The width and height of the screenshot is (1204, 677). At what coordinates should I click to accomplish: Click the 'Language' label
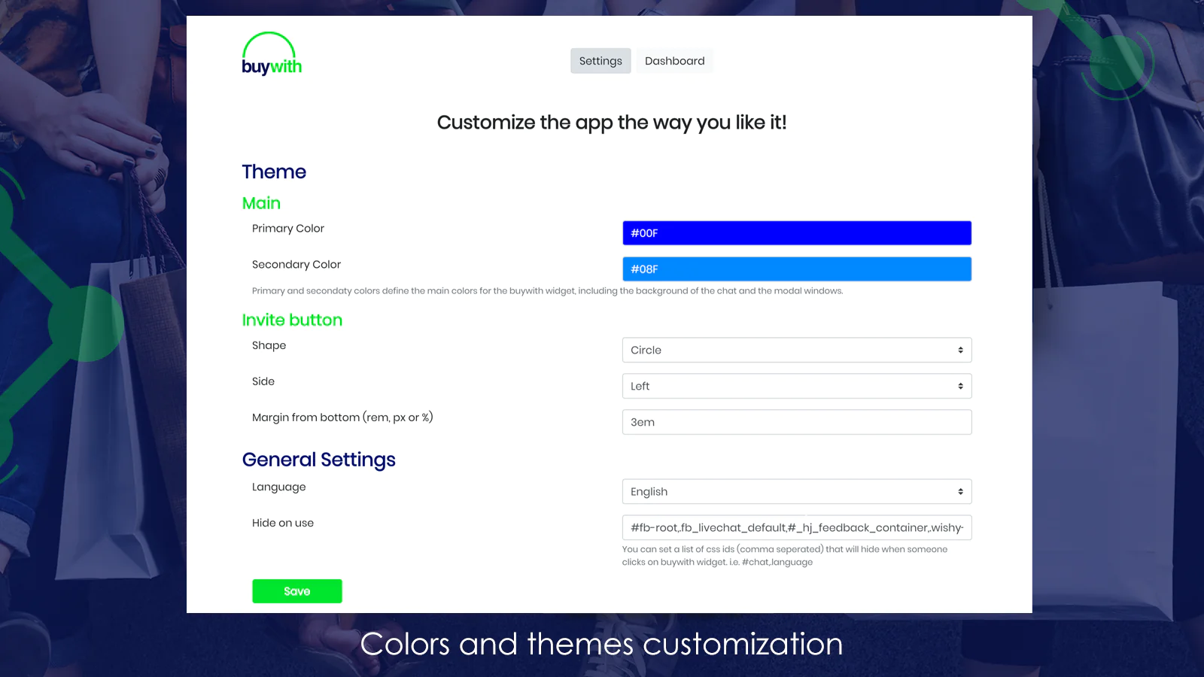click(278, 487)
